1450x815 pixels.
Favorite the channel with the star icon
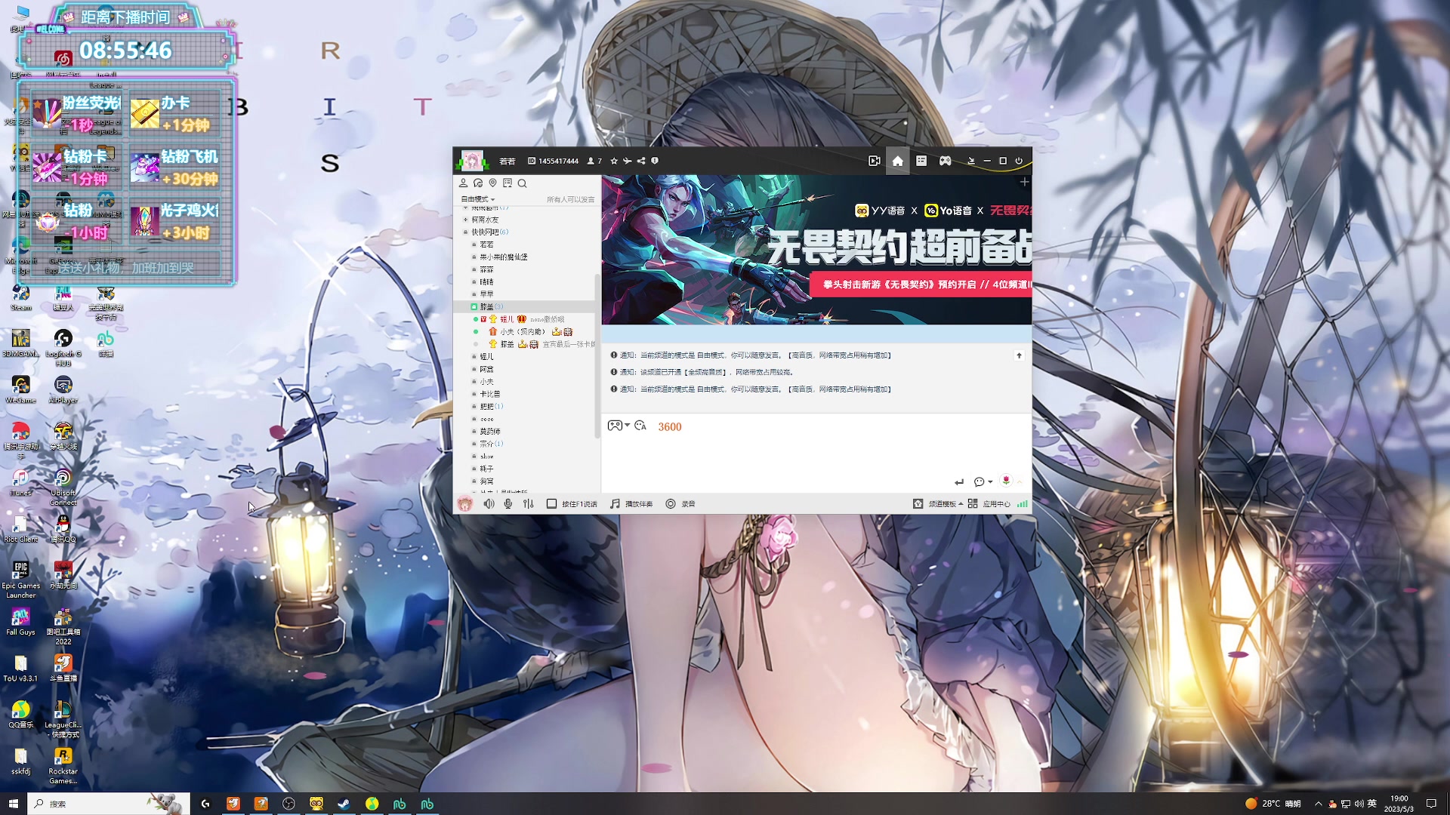613,160
